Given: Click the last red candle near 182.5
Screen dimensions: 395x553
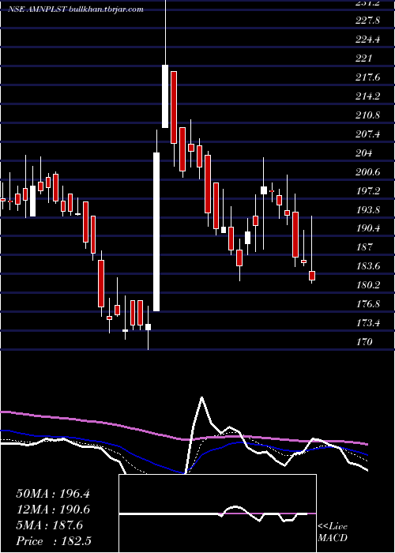Looking at the screenshot, I should point(312,276).
